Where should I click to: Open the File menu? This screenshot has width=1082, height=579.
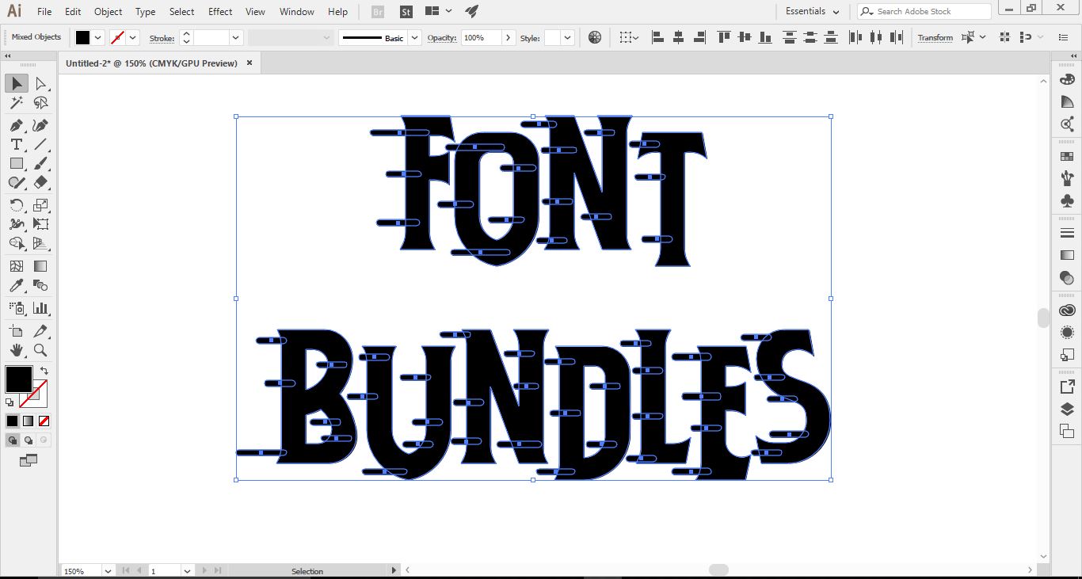coord(44,12)
